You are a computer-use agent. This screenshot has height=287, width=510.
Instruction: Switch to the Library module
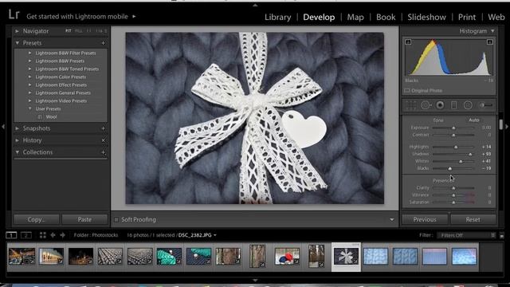tap(278, 17)
